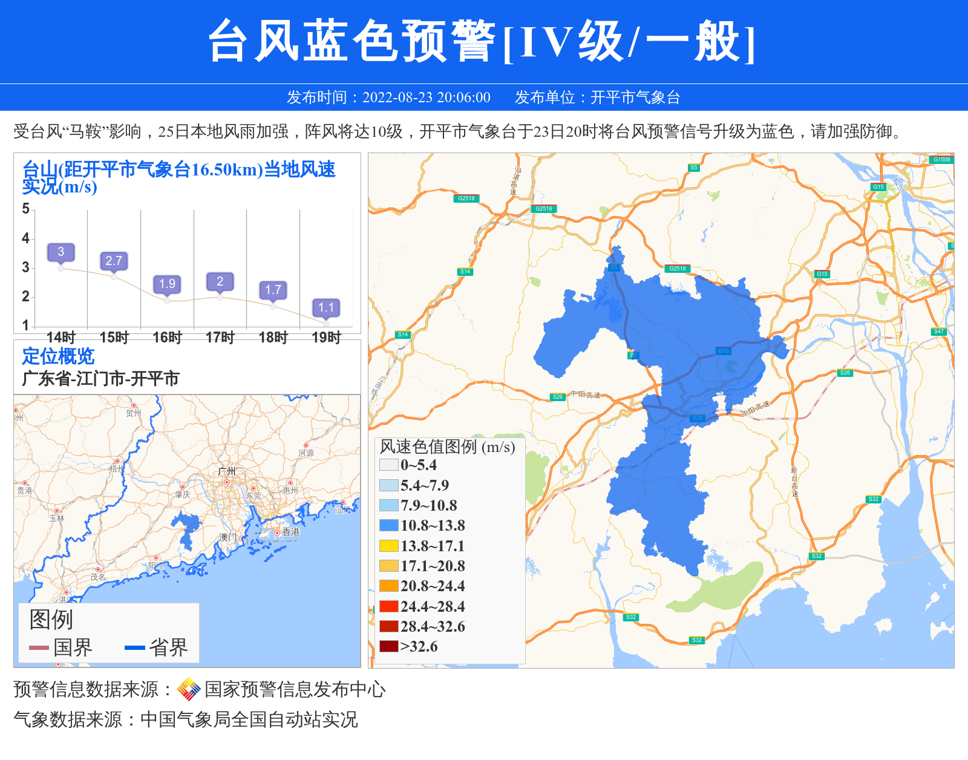Click the 13.8~17.1 yellow legend swatch
The image size is (968, 760).
[388, 546]
